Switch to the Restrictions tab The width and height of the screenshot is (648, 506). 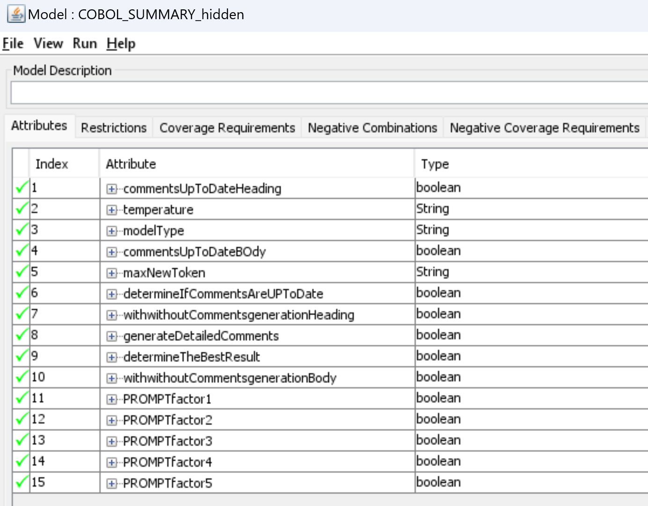[114, 128]
